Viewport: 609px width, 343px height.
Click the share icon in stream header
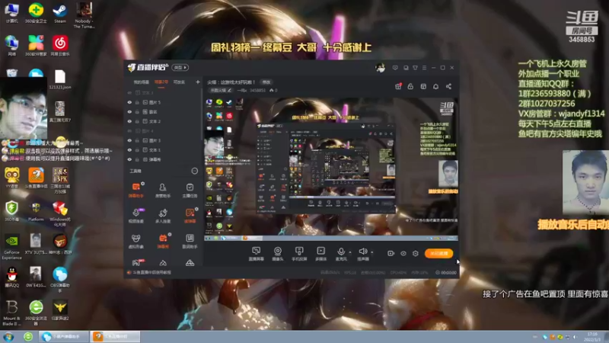(x=448, y=86)
